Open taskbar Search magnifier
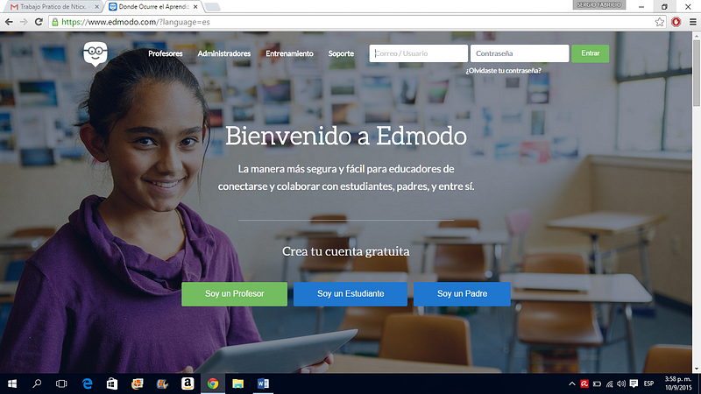The height and width of the screenshot is (394, 701). point(37,383)
